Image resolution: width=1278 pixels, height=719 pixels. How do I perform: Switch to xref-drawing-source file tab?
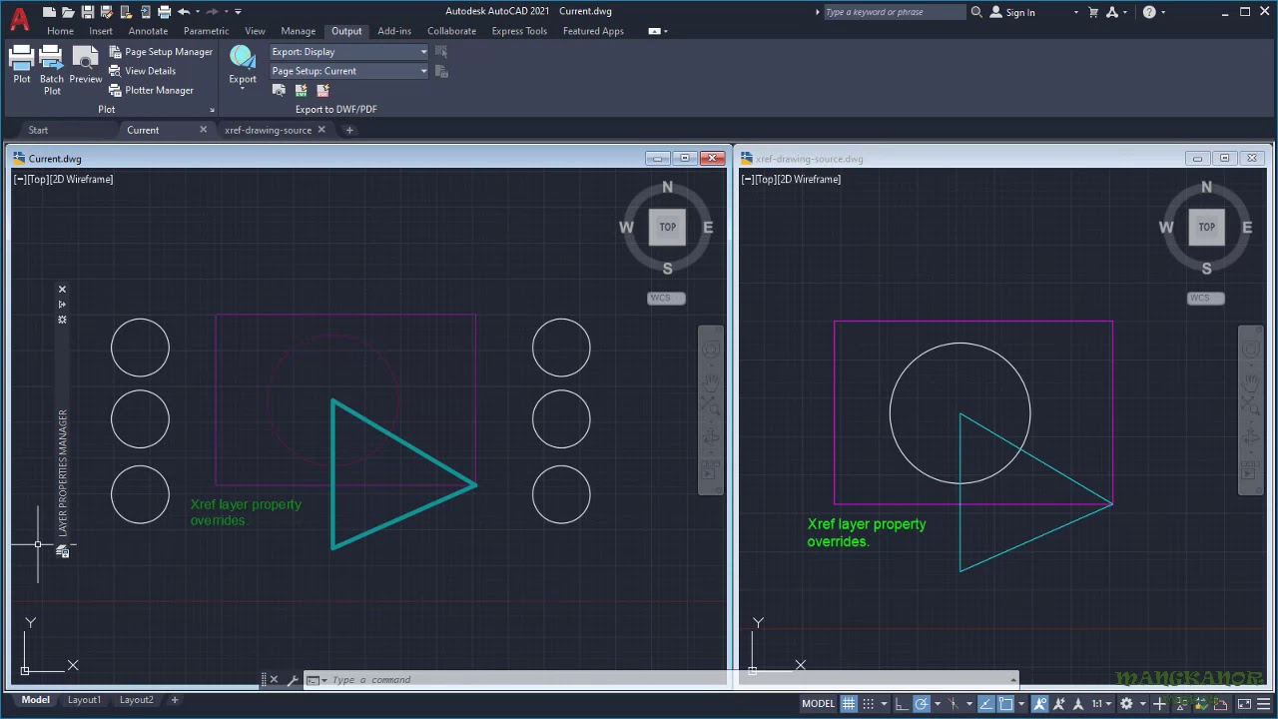tap(268, 130)
